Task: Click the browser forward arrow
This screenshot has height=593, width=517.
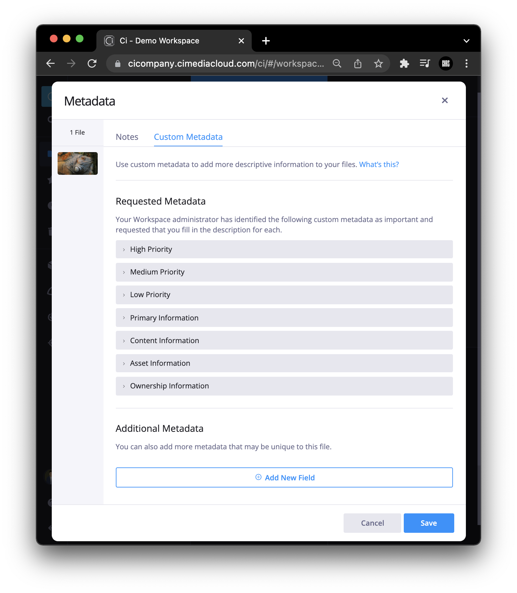Action: click(x=71, y=63)
